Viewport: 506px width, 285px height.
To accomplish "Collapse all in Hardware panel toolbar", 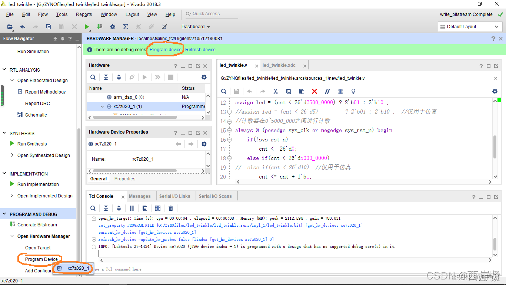I will [x=106, y=77].
